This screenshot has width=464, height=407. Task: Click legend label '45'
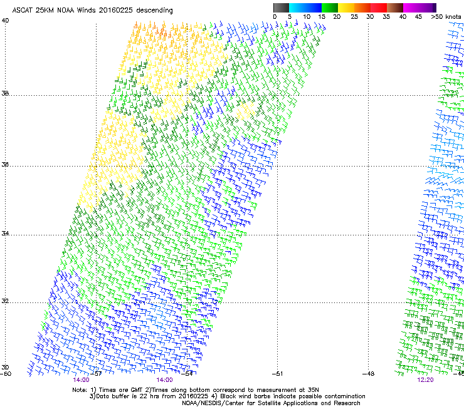coord(418,17)
